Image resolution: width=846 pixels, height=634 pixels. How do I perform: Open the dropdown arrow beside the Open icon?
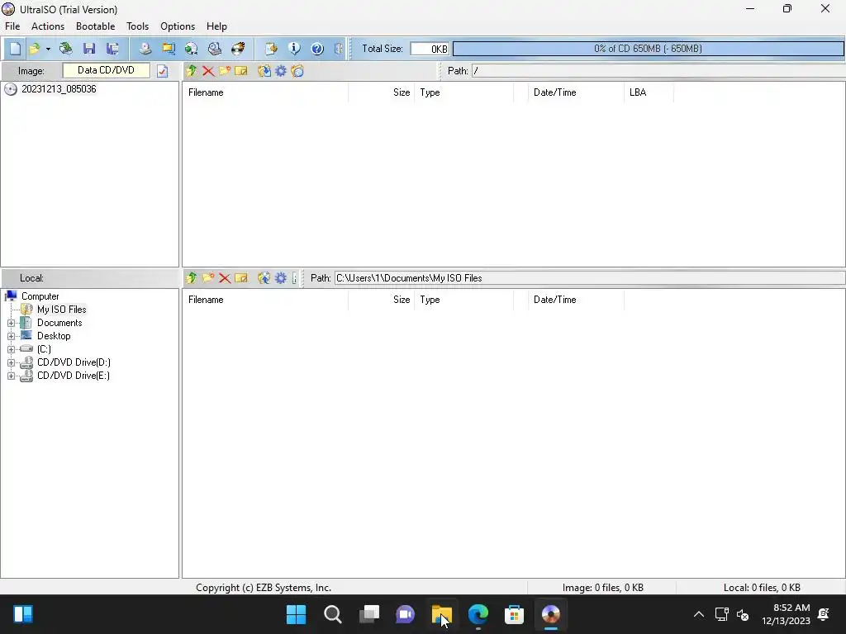48,49
